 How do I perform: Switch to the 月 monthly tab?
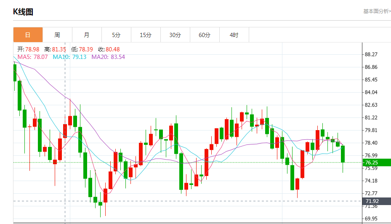click(x=87, y=35)
